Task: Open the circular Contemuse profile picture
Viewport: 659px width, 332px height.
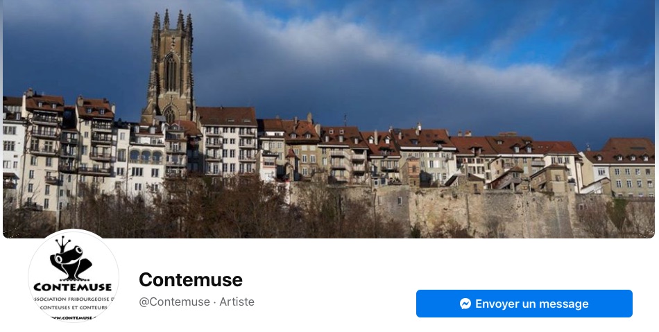Action: pos(74,275)
